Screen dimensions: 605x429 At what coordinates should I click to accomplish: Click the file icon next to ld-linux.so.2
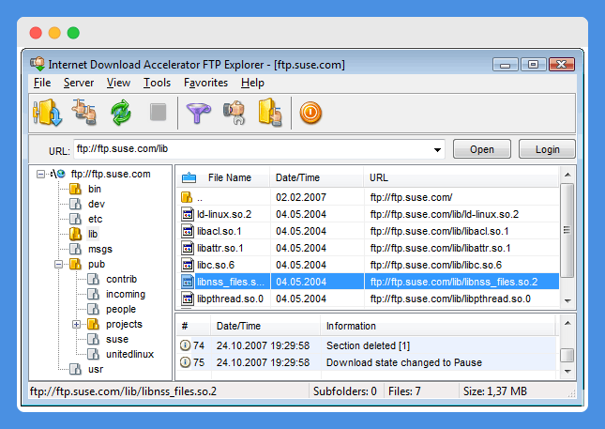point(188,214)
